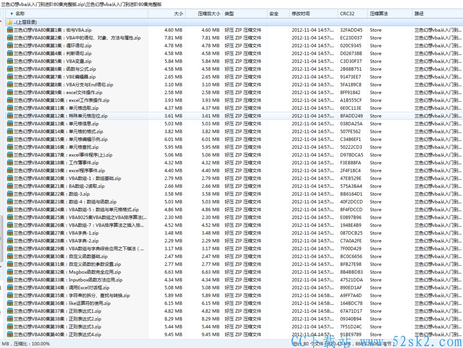Click the zip icon of 第5集:VBA变量.zip
This screenshot has height=348, width=463.
click(10, 61)
